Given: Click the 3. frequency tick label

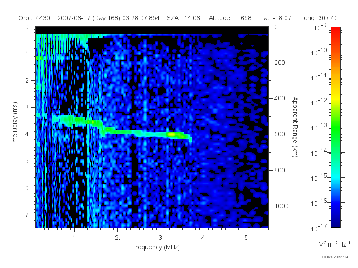Looking at the screenshot, I should [x=161, y=238].
